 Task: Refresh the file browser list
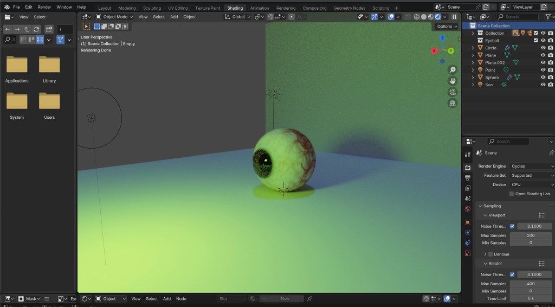pos(36,29)
